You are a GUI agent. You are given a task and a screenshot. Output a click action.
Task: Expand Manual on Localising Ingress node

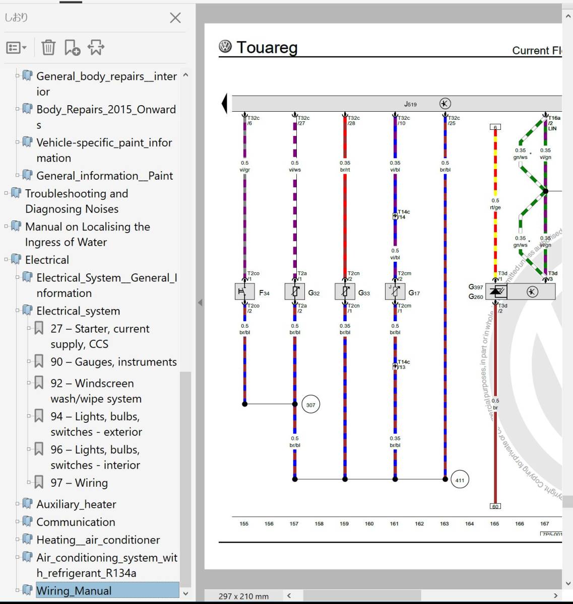tap(6, 226)
